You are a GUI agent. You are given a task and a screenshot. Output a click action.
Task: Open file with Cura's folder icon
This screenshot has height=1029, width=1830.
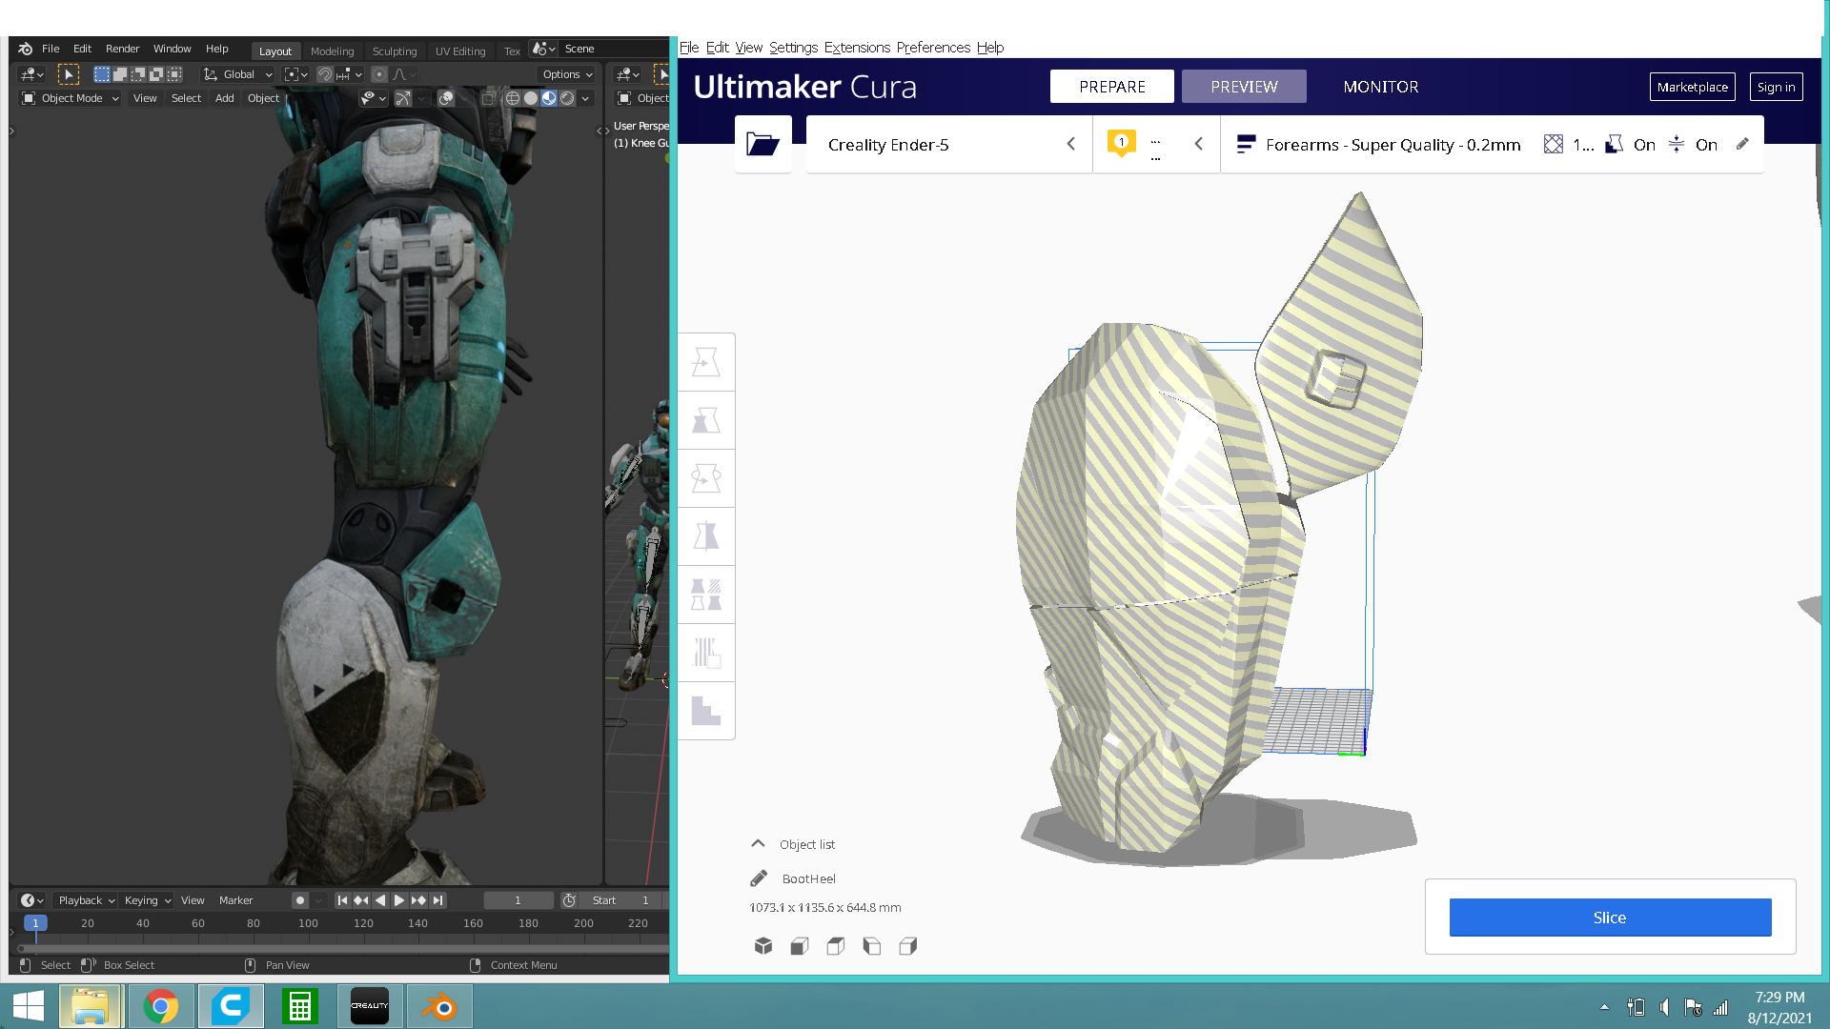[x=762, y=144]
